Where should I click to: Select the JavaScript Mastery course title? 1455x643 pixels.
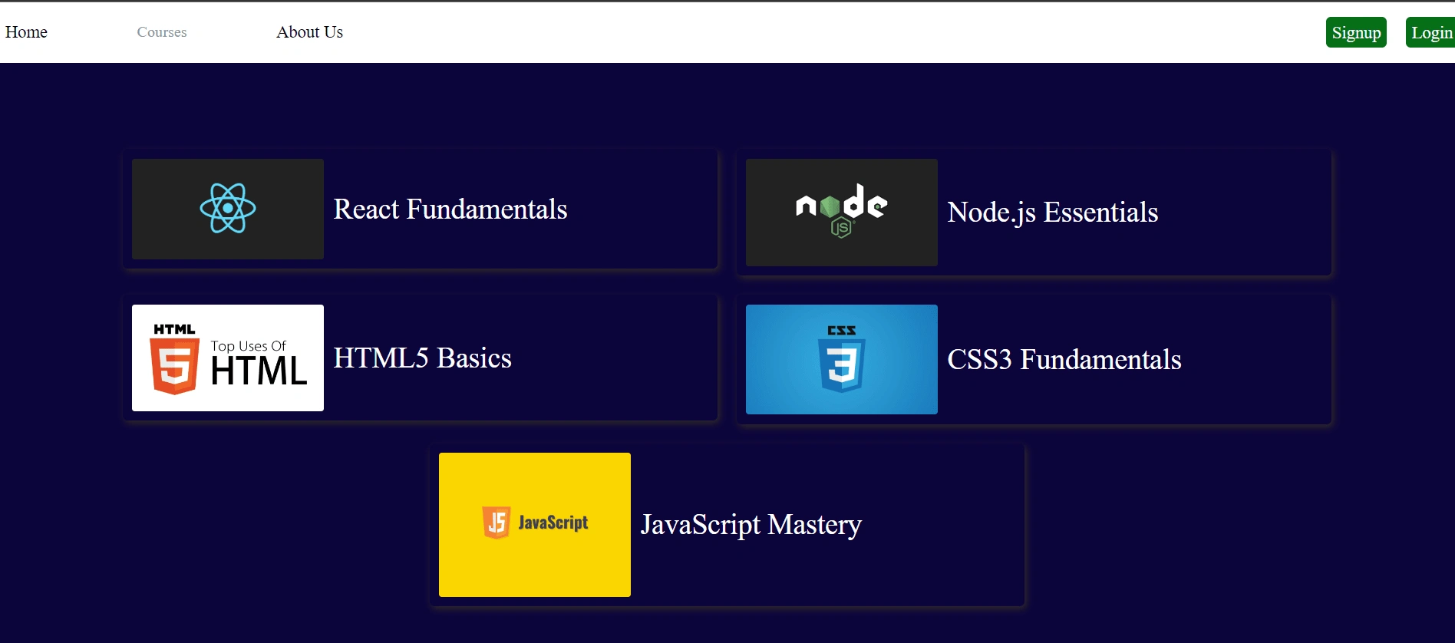(x=751, y=525)
